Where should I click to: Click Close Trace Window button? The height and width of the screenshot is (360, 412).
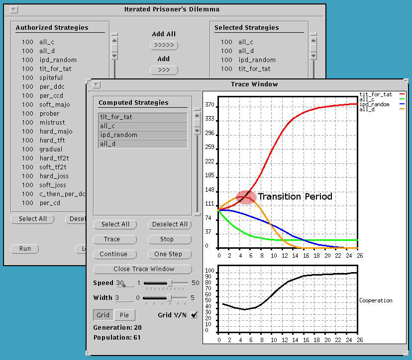[143, 269]
